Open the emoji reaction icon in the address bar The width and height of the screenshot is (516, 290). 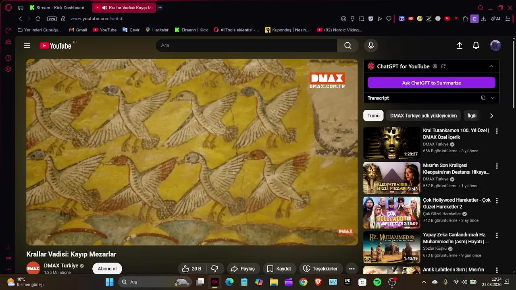coord(343,19)
